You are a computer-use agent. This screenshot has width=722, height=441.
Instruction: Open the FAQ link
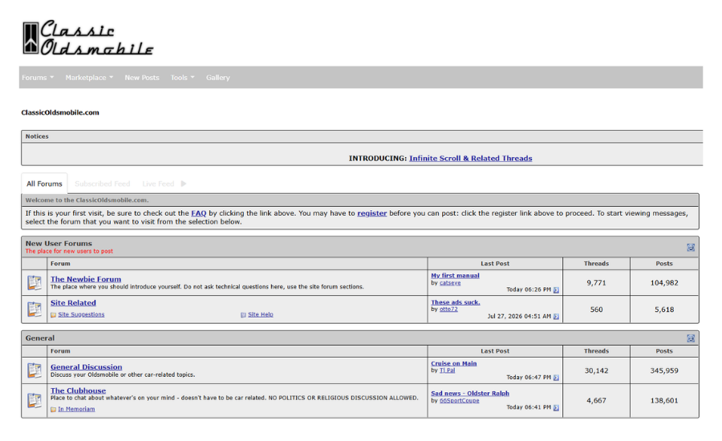pyautogui.click(x=198, y=213)
